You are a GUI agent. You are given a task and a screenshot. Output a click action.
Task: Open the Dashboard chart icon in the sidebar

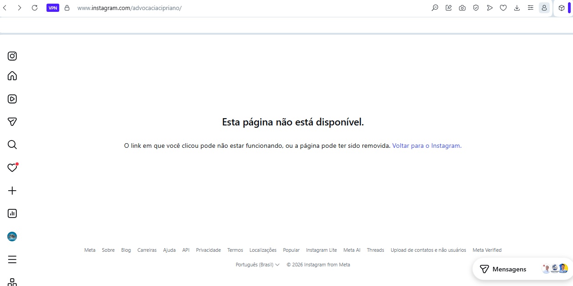12,213
